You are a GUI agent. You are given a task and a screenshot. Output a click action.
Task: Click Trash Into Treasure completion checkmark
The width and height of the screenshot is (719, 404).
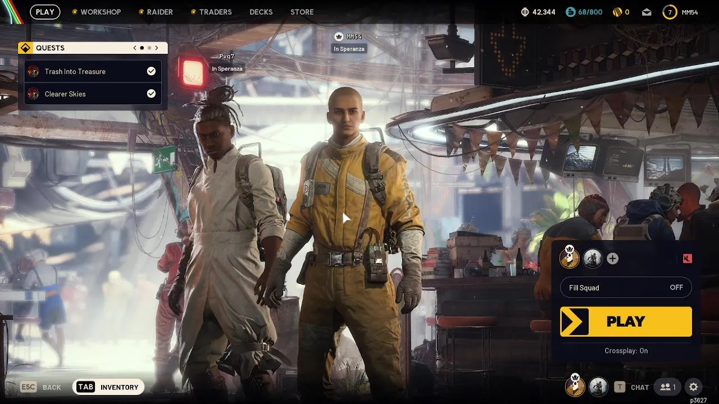[151, 71]
